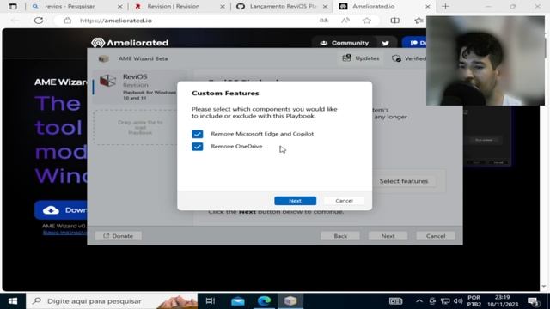
Task: Close the Revision | Revision tab
Action: tap(223, 7)
